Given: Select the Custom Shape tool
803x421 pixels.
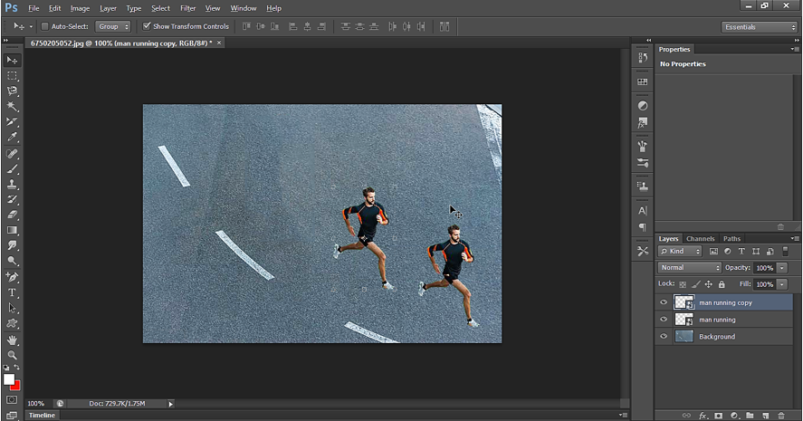Looking at the screenshot, I should (12, 323).
